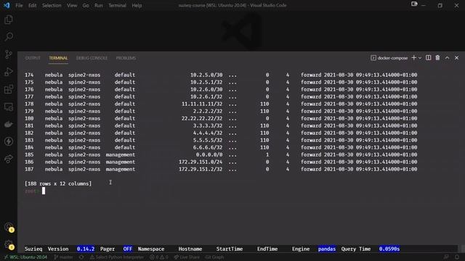Click prefix 172.29.151.0/24 in row 186
465x261 pixels.
coord(201,162)
